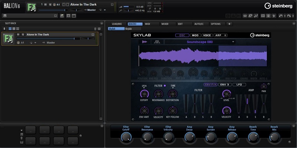This screenshot has height=148, width=297.
Task: Switch to the Mixer tab
Action: click(165, 24)
